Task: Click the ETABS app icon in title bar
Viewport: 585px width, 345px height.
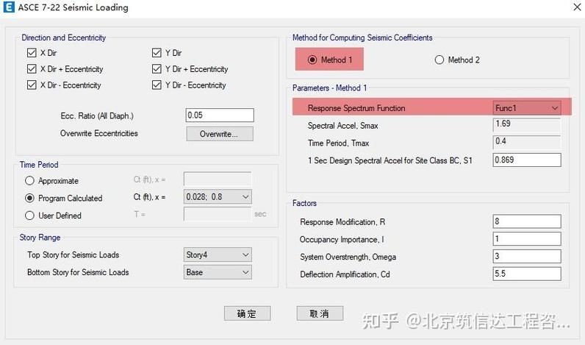Action: (9, 7)
